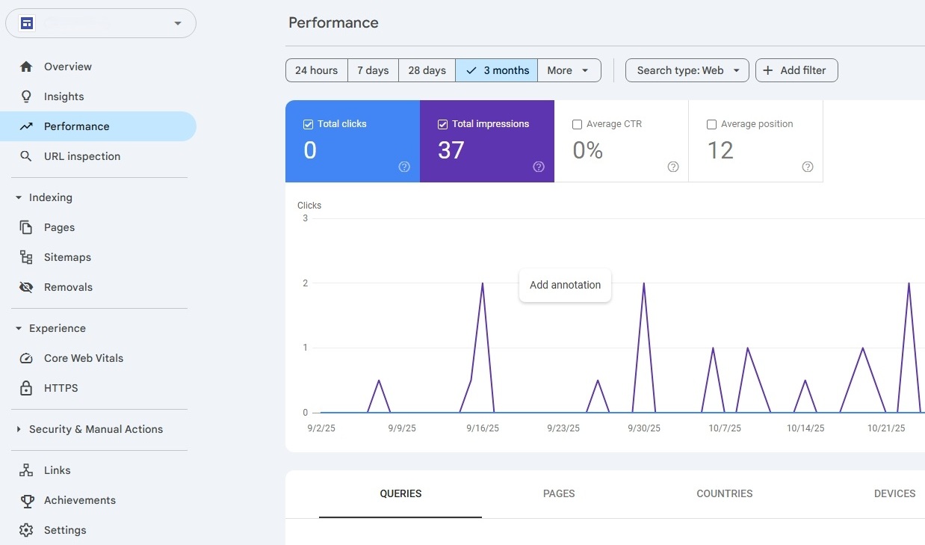
Task: Open HTTPS padlock icon
Action: click(26, 388)
